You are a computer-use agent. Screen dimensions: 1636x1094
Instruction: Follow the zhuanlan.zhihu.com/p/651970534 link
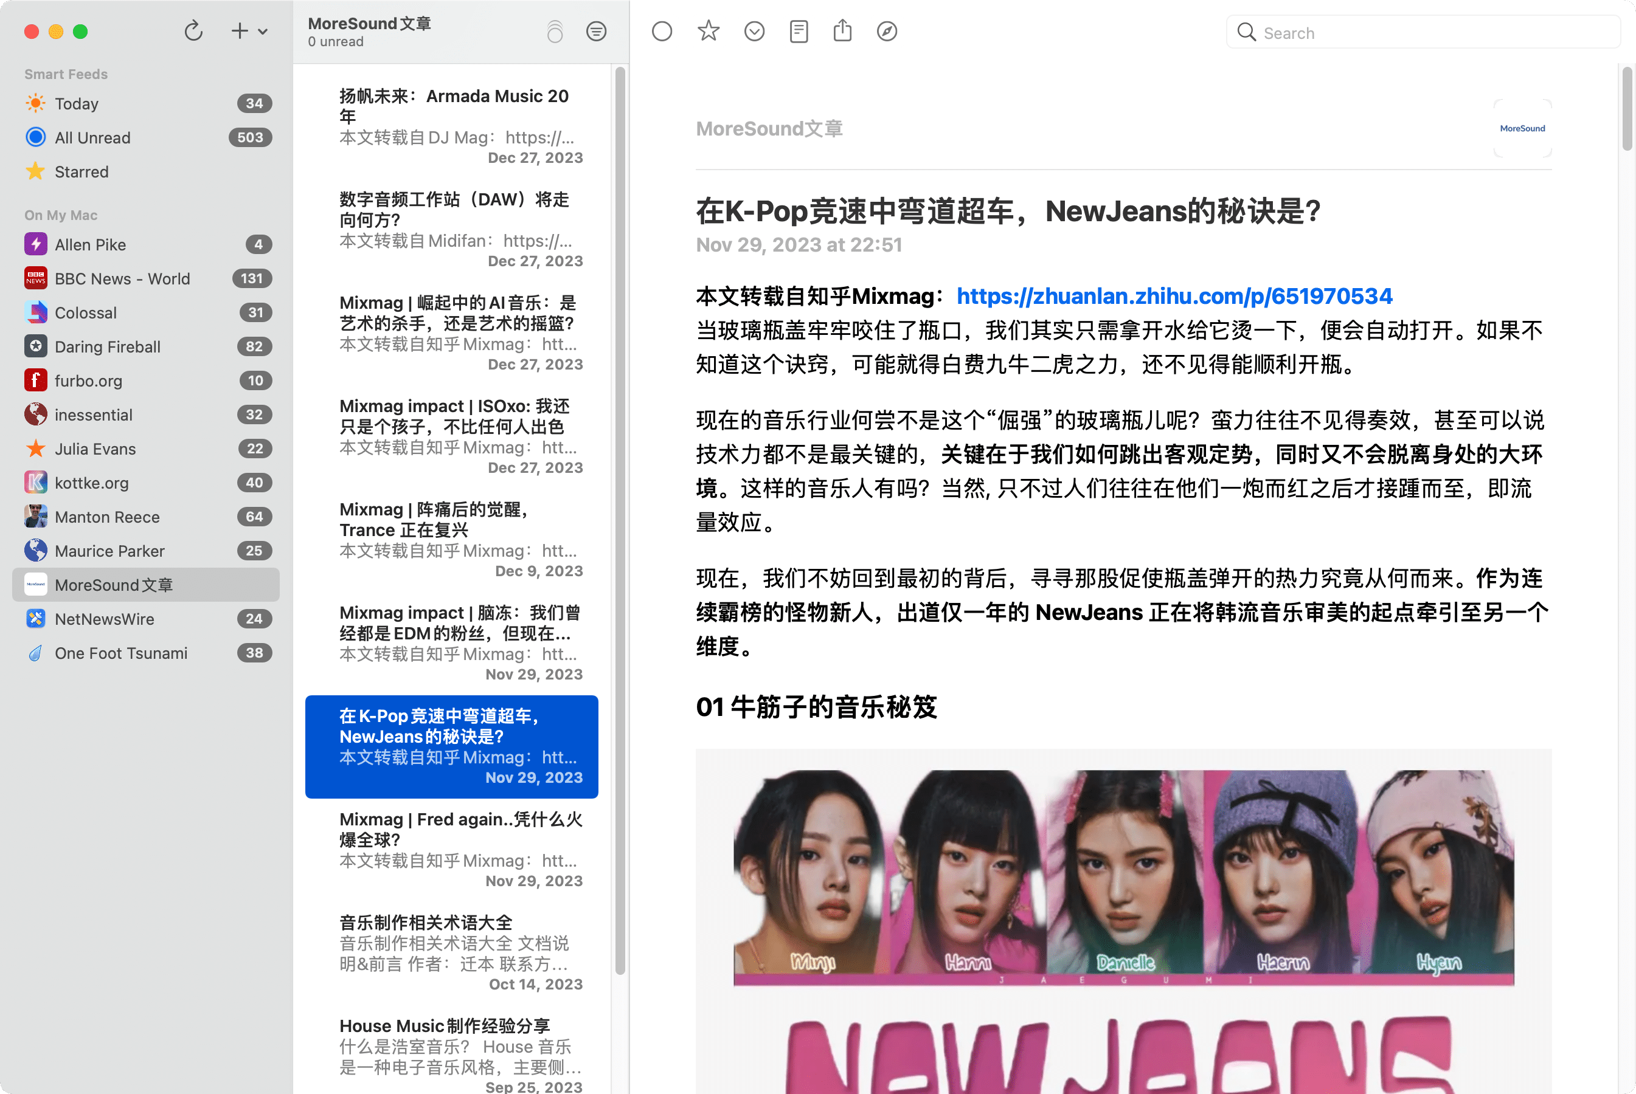click(x=1174, y=296)
